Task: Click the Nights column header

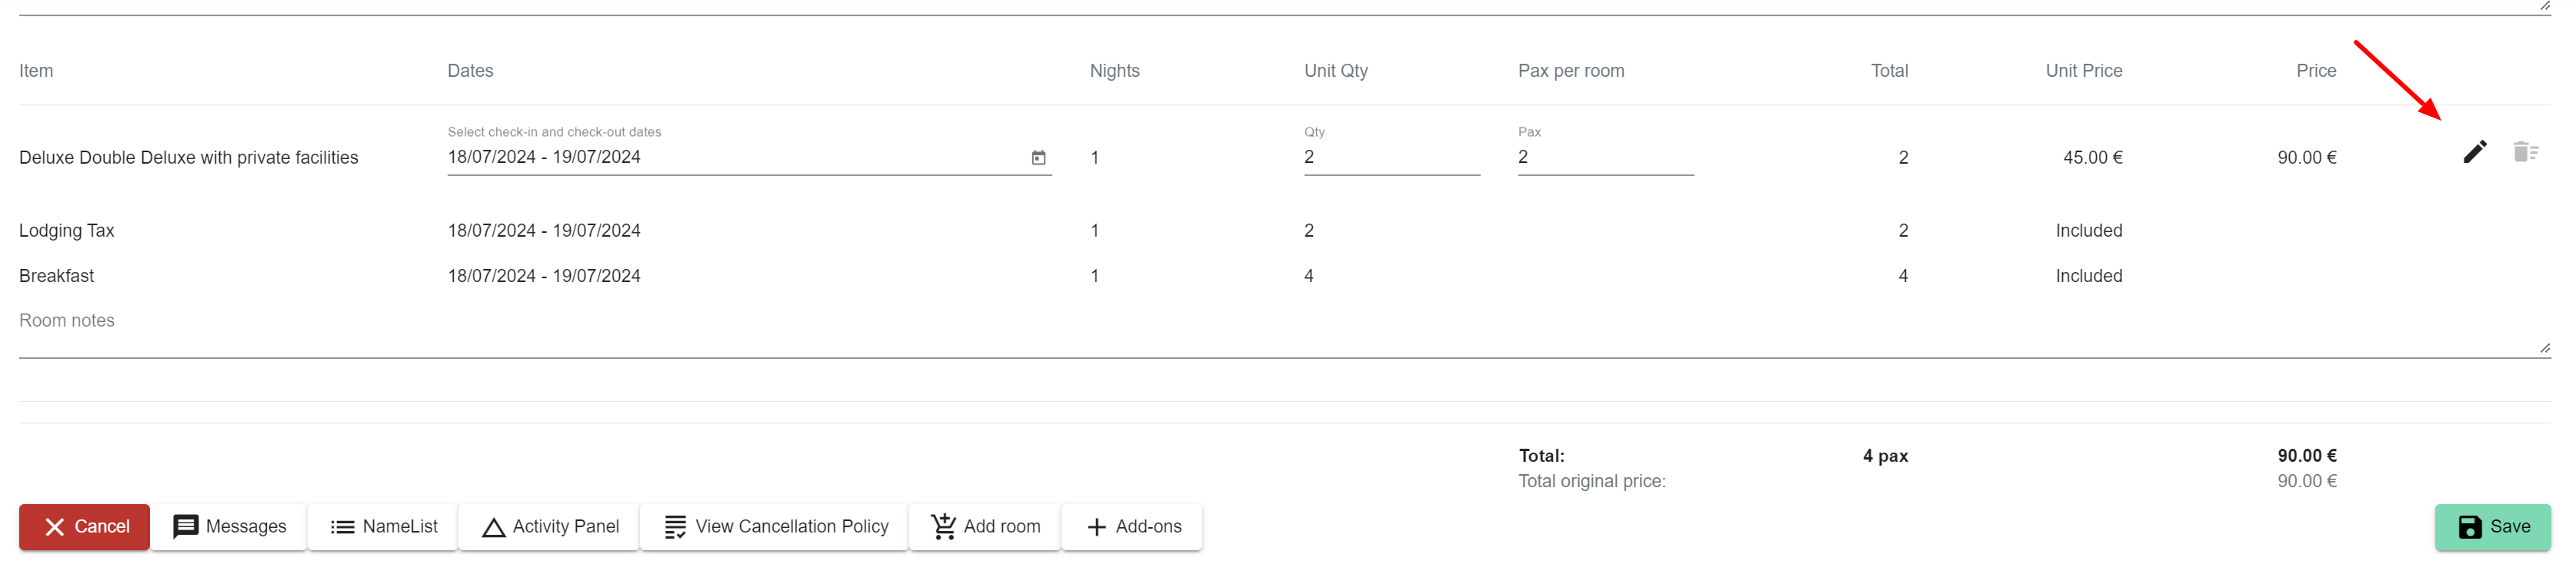Action: tap(1114, 71)
